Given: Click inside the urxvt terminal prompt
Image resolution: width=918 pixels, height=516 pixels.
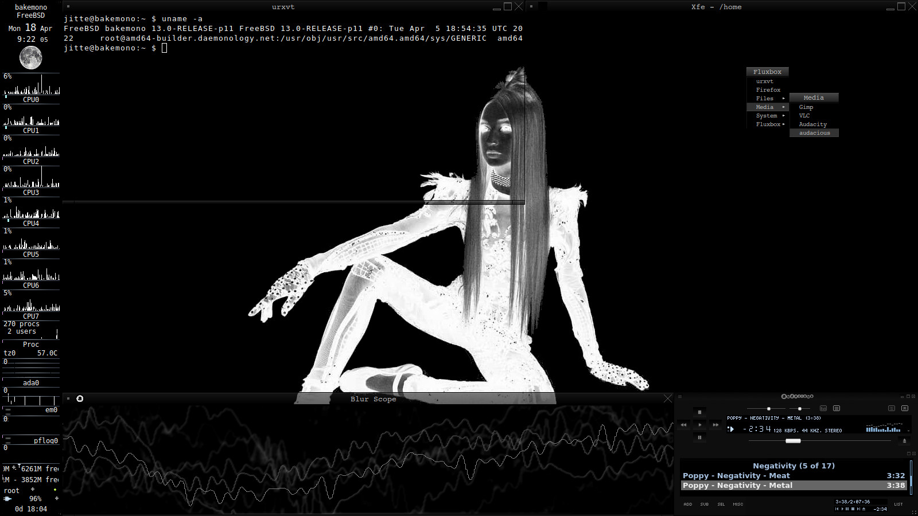Looking at the screenshot, I should click(164, 48).
